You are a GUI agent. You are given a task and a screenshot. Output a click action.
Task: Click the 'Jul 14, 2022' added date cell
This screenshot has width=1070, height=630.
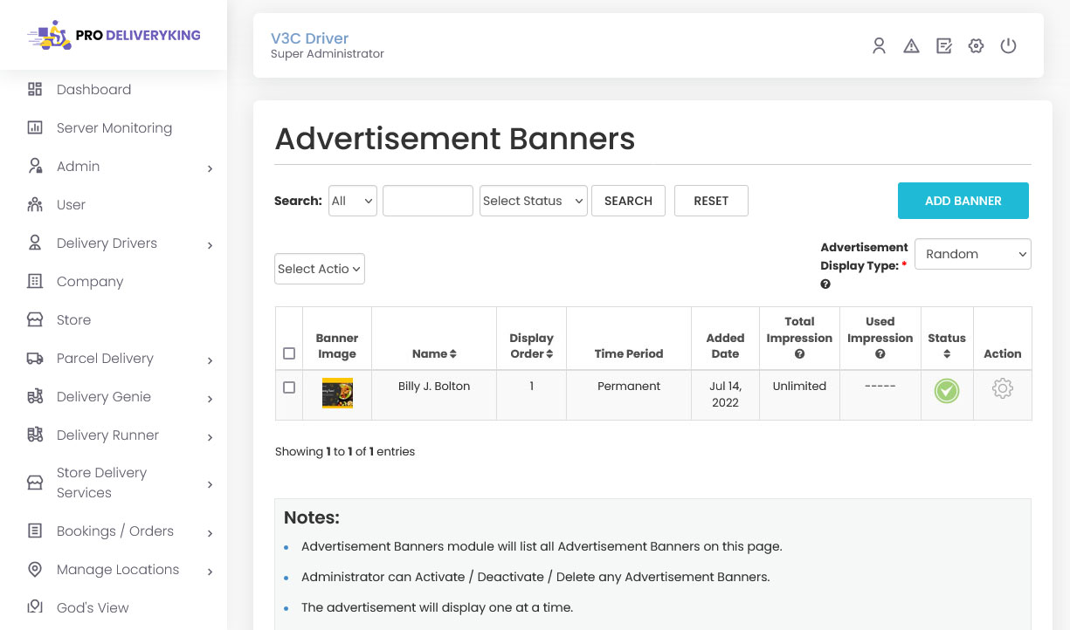pos(725,394)
